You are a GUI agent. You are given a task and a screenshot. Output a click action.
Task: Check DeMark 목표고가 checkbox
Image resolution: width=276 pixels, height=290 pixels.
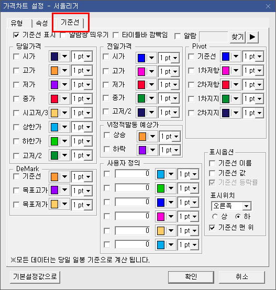[x=16, y=191]
